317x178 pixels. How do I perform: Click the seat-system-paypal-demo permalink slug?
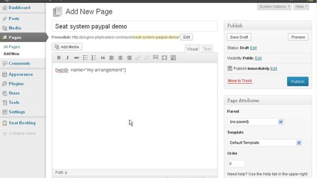(x=157, y=37)
